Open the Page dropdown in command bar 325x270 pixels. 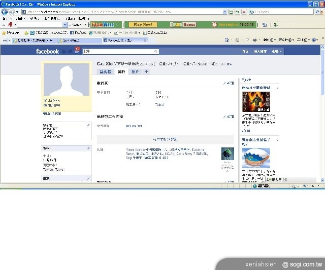pyautogui.click(x=269, y=40)
